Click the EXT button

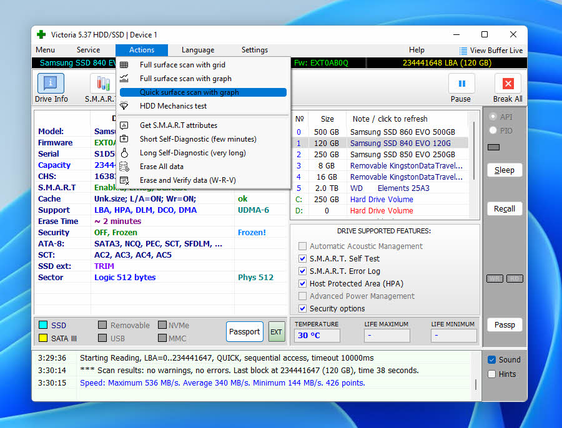point(277,332)
